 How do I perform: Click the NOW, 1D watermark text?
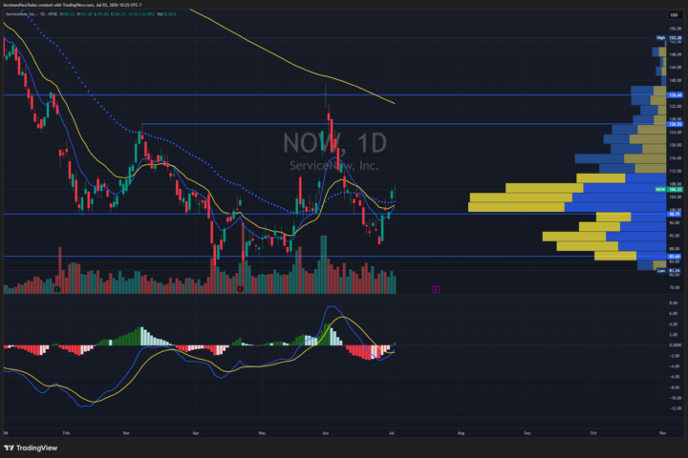(334, 143)
